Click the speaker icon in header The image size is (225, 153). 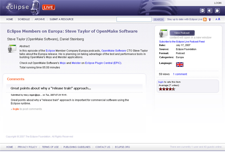pyautogui.click(x=210, y=11)
